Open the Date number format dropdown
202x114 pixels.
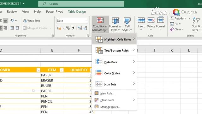pyautogui.click(x=86, y=21)
